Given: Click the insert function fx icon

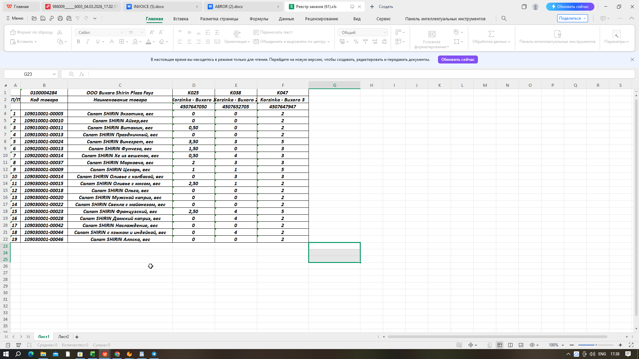Looking at the screenshot, I should [82, 74].
